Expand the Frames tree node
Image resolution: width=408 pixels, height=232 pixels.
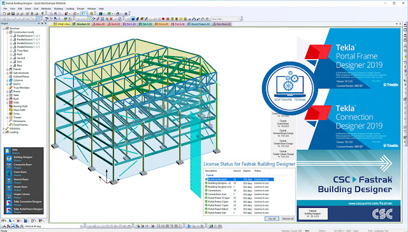(7, 69)
